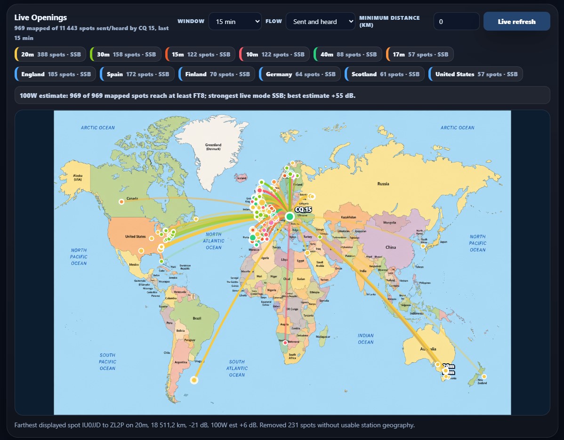Select the Germany 64 spots chip
564x440 pixels.
click(300, 74)
